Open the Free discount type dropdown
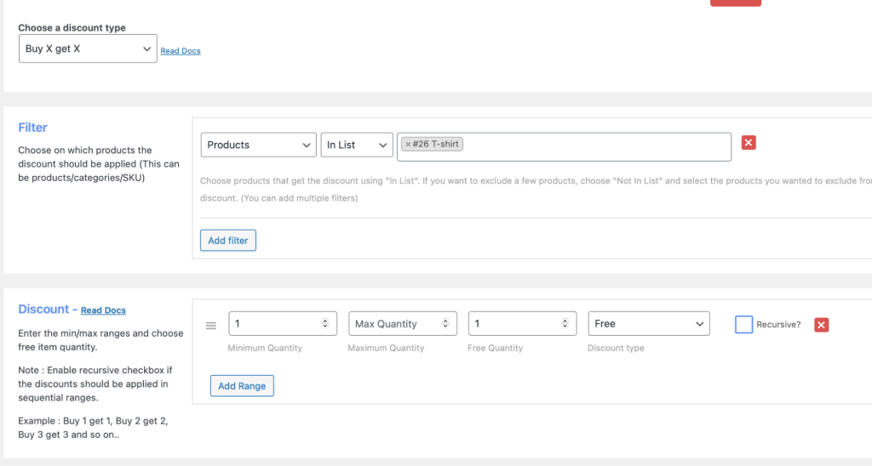The width and height of the screenshot is (872, 466). pos(648,324)
